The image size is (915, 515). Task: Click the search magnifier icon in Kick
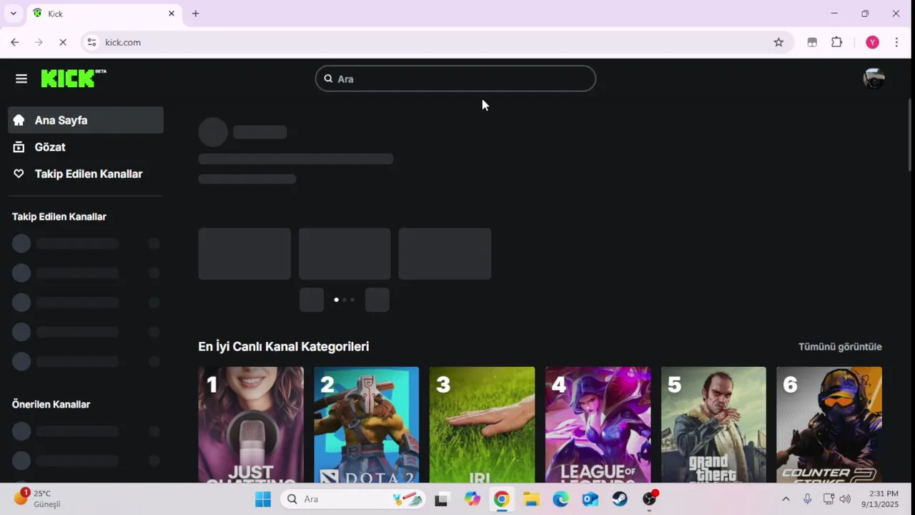(328, 79)
